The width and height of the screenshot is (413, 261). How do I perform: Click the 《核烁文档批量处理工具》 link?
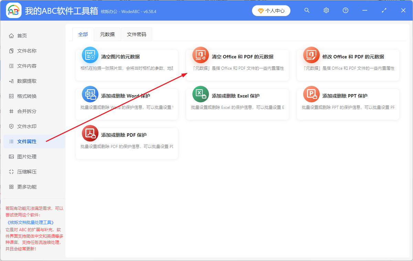pos(30,222)
